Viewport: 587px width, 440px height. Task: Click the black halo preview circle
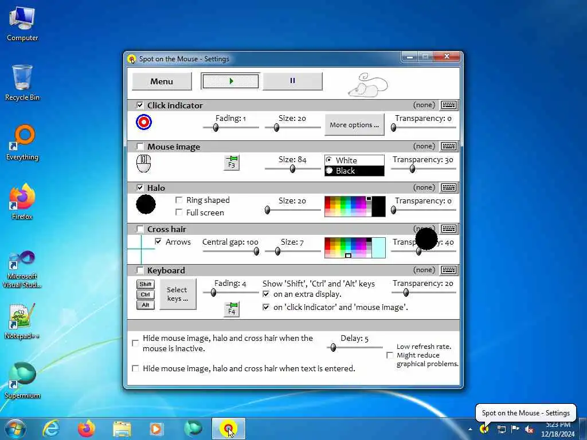point(146,205)
